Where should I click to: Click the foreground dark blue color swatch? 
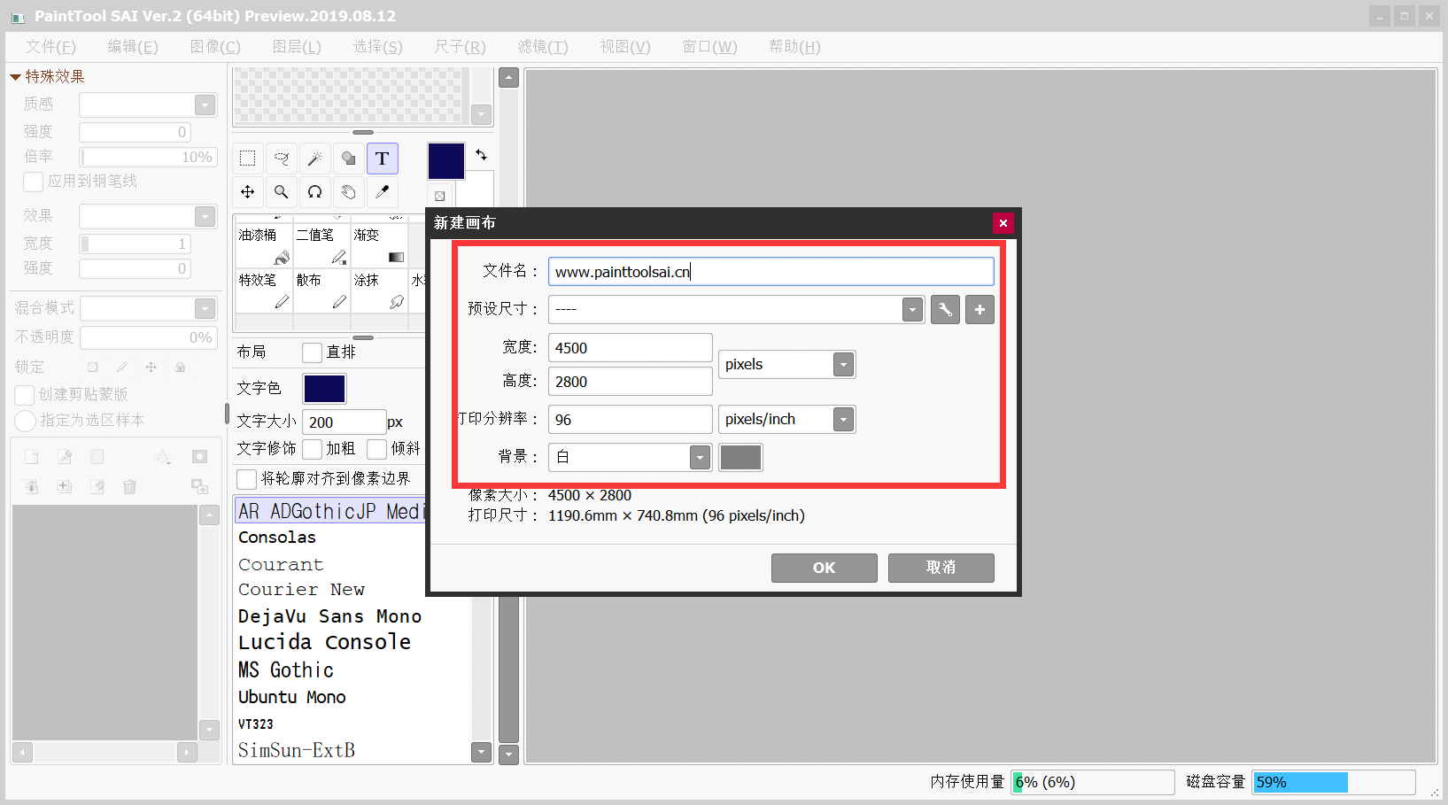click(445, 161)
